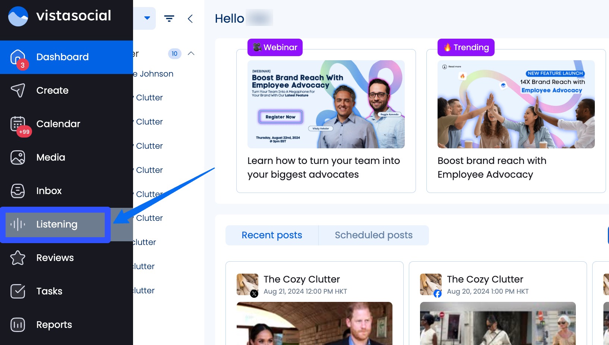Click the Reviews star icon

[x=18, y=258]
